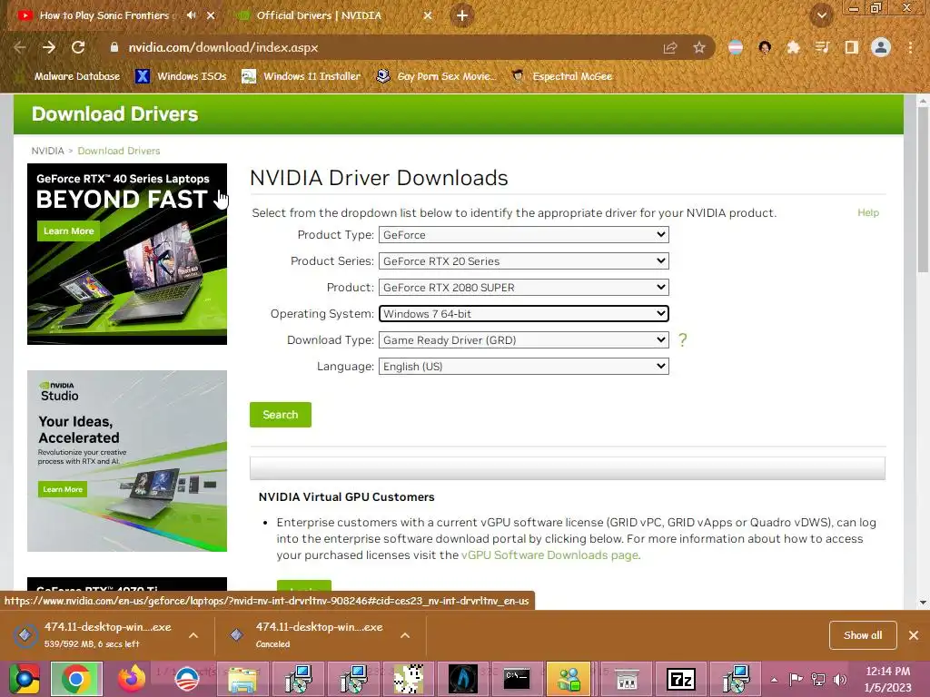This screenshot has width=930, height=697.
Task: Click the page vertical scrollbar thumb
Action: (x=923, y=190)
